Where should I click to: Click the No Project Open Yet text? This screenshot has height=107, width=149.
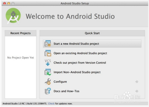[x=21, y=58]
